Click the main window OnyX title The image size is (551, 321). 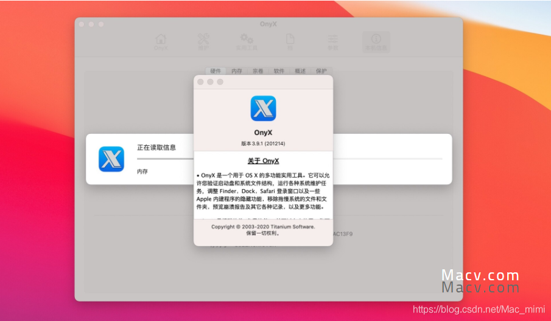pyautogui.click(x=268, y=24)
